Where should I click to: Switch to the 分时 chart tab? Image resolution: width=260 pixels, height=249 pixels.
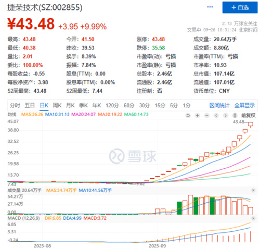[x=15, y=105]
